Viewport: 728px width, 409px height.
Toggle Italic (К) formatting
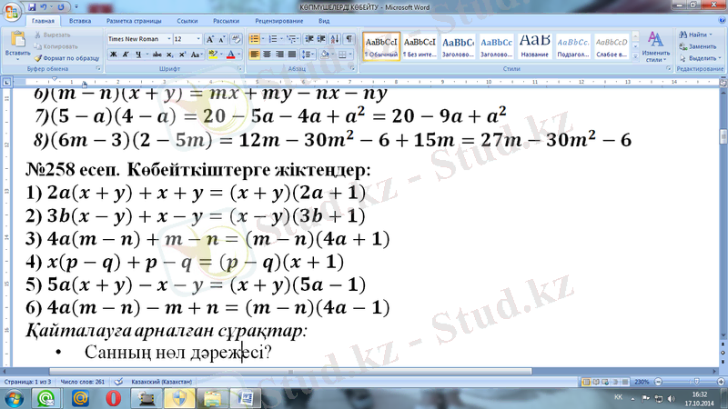click(125, 55)
